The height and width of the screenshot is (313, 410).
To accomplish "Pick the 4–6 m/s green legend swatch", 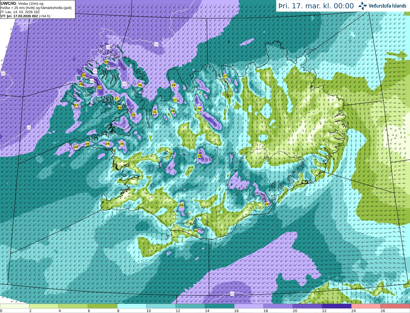I will pyautogui.click(x=73, y=306).
